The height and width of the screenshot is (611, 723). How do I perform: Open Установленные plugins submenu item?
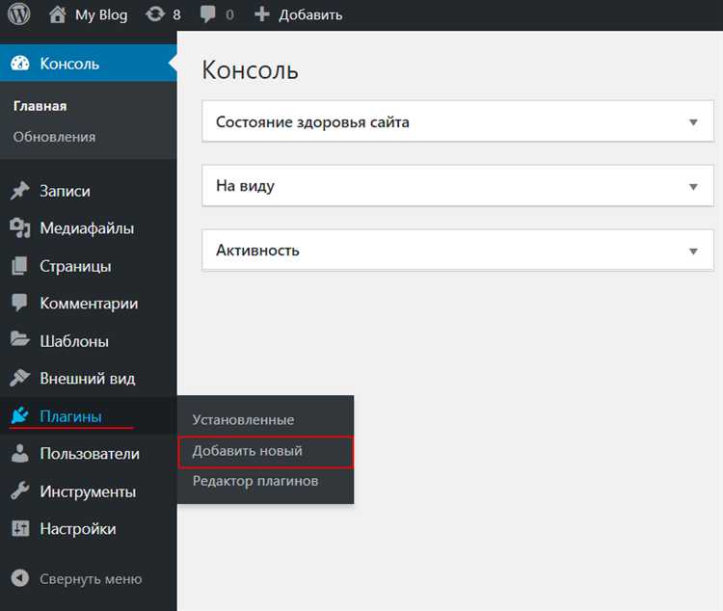[x=243, y=420]
